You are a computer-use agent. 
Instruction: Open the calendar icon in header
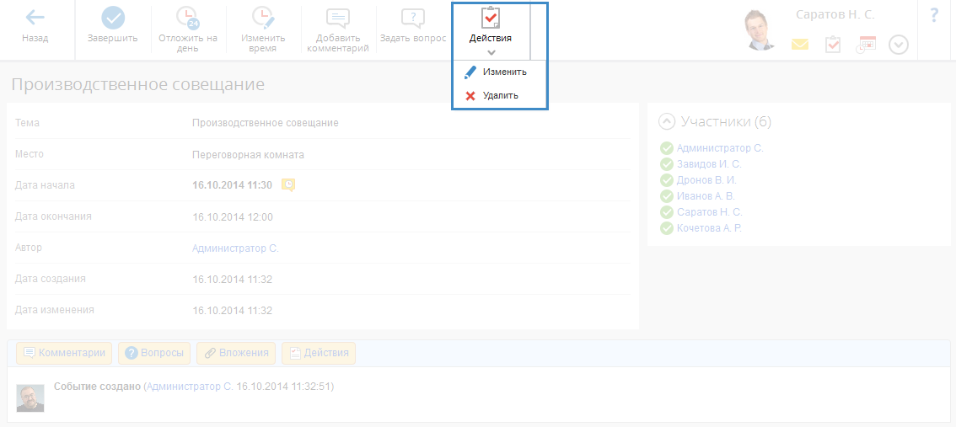(x=866, y=45)
